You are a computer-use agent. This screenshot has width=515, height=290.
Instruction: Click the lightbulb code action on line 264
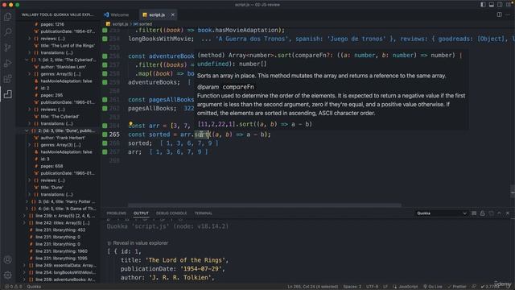point(130,123)
